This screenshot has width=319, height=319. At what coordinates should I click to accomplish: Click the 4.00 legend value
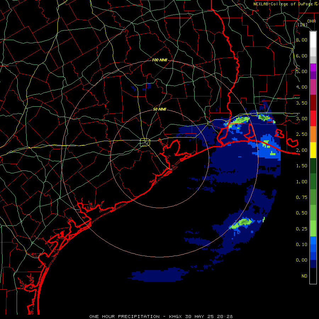coord(302,87)
